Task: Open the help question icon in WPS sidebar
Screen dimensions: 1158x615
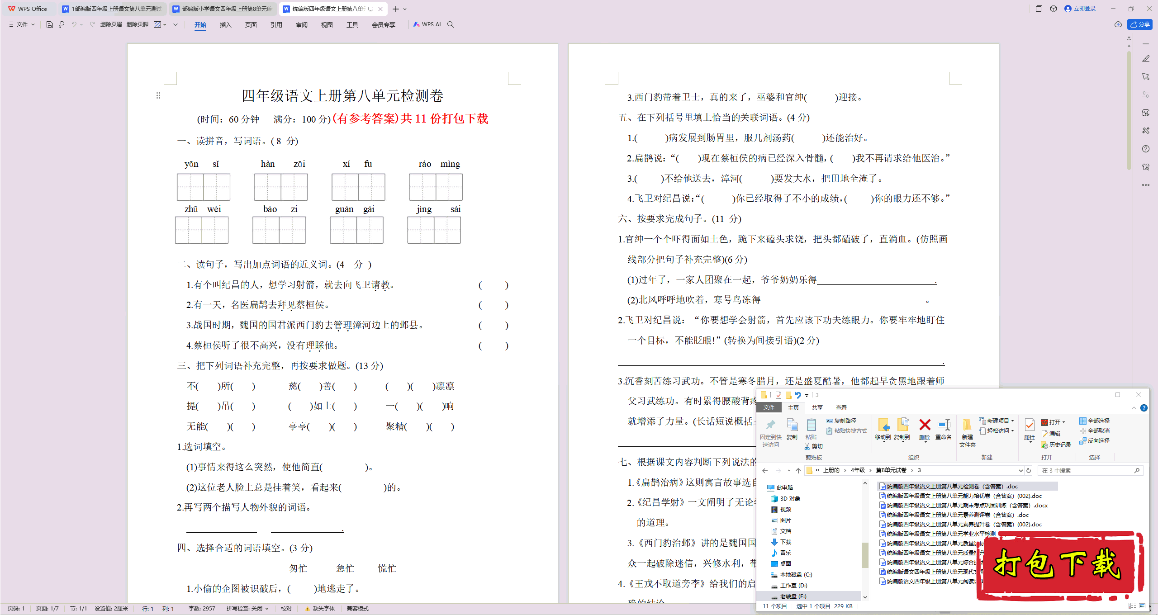Action: point(1146,149)
